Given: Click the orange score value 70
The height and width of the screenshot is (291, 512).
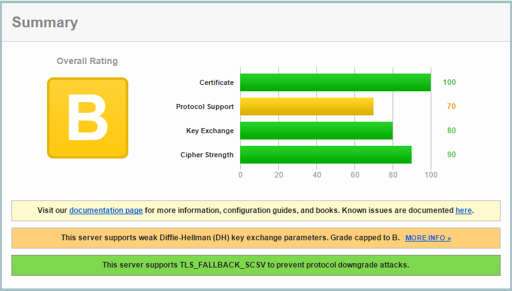Looking at the screenshot, I should pos(451,107).
